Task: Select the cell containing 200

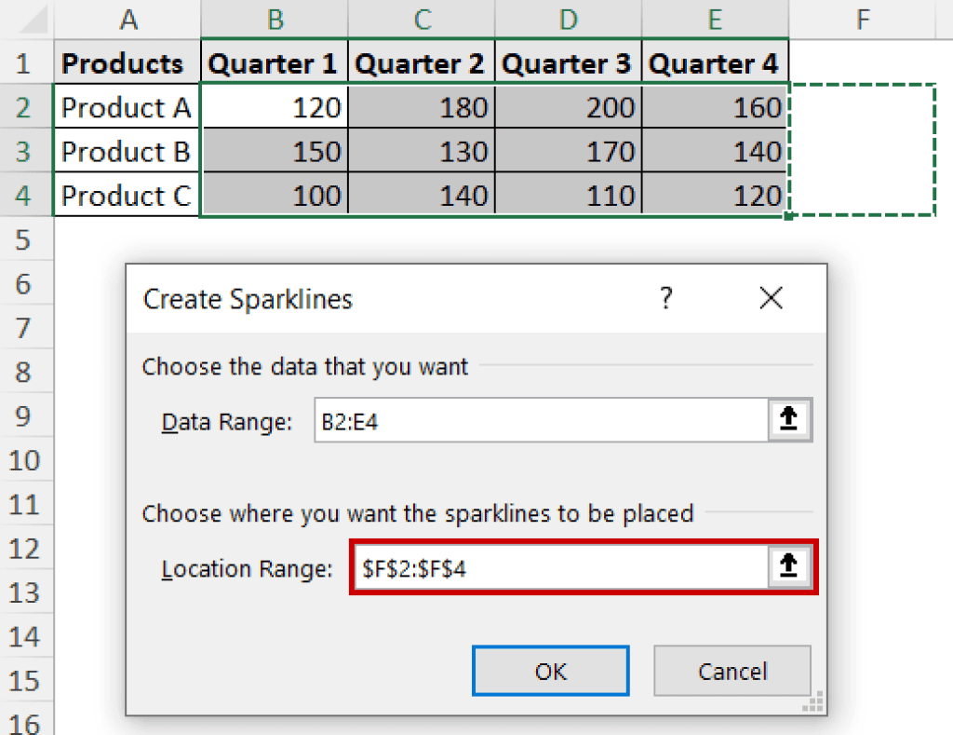Action: (568, 106)
